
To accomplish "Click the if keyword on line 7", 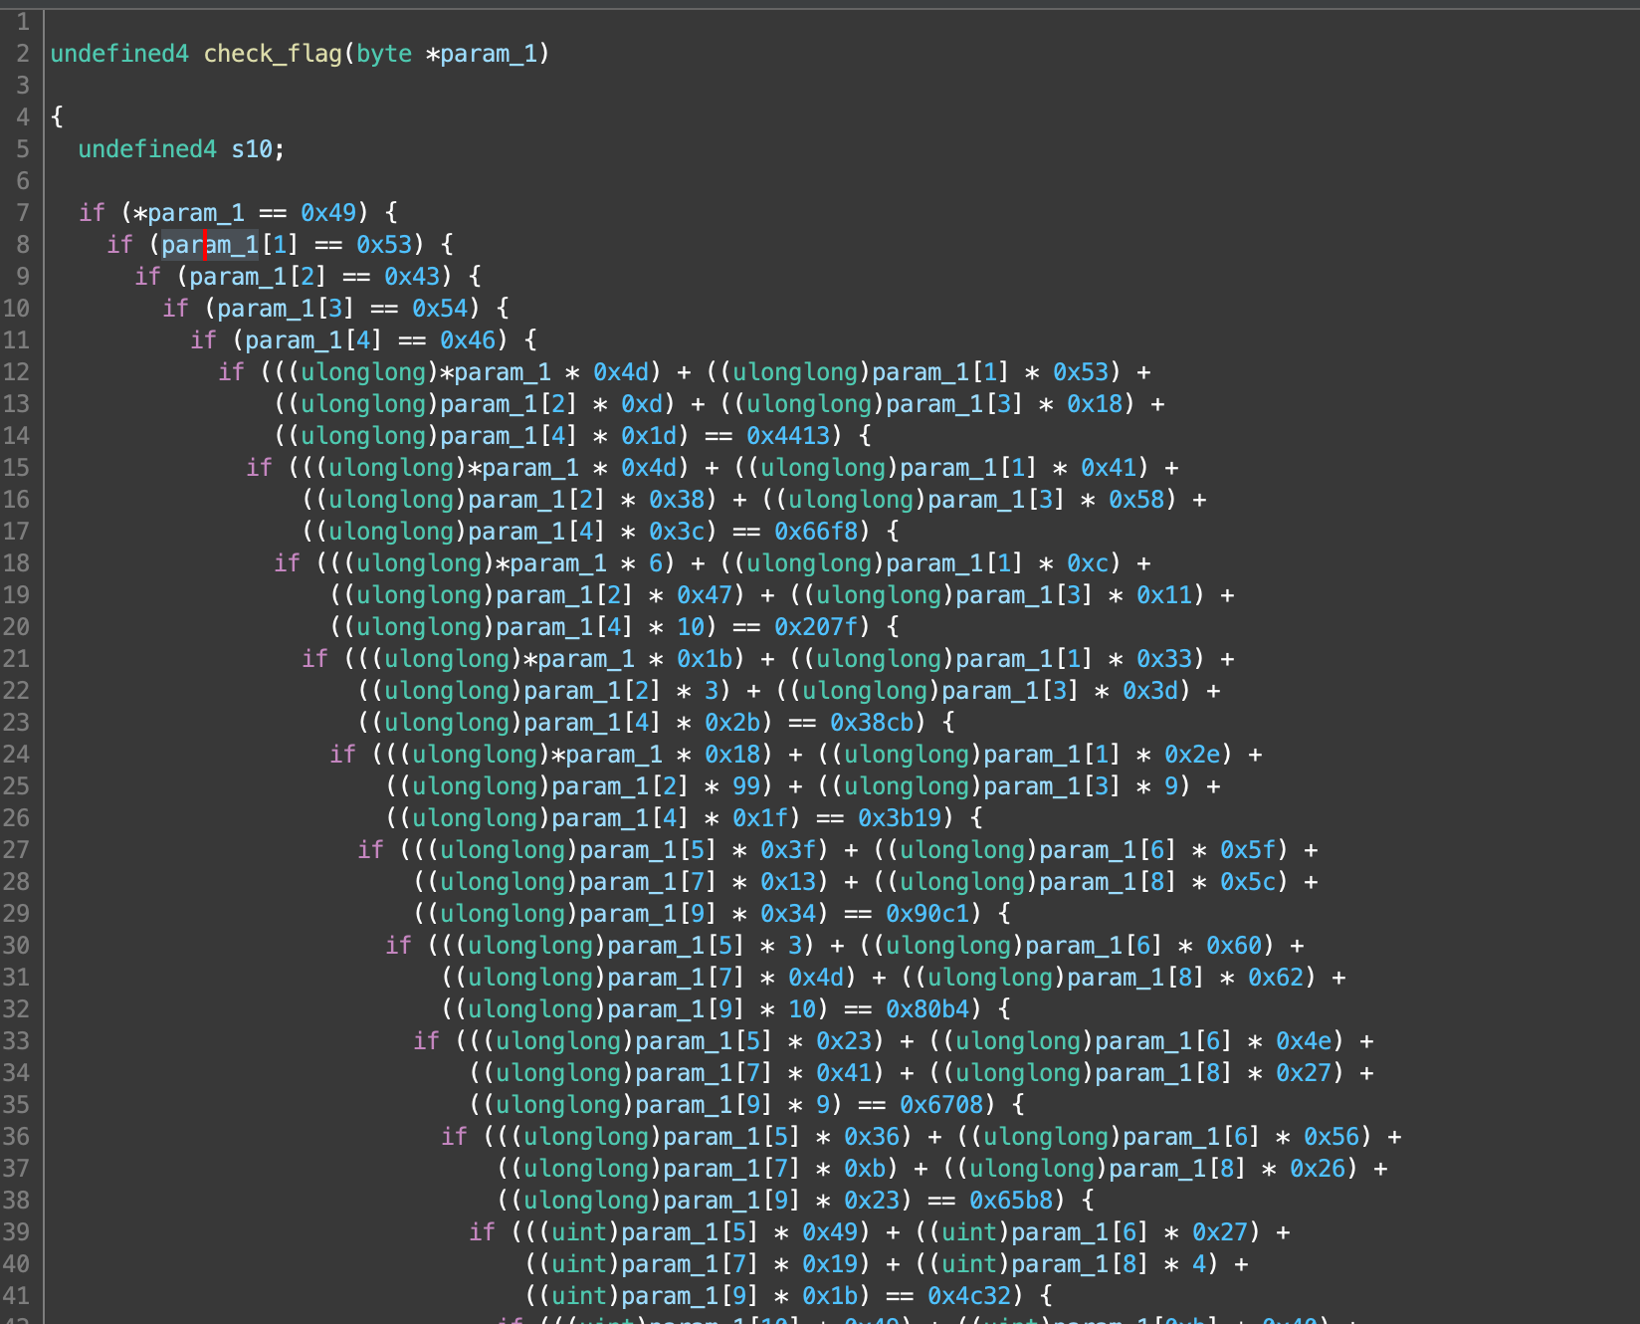I will pos(92,213).
